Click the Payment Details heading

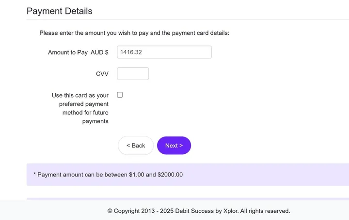click(59, 11)
